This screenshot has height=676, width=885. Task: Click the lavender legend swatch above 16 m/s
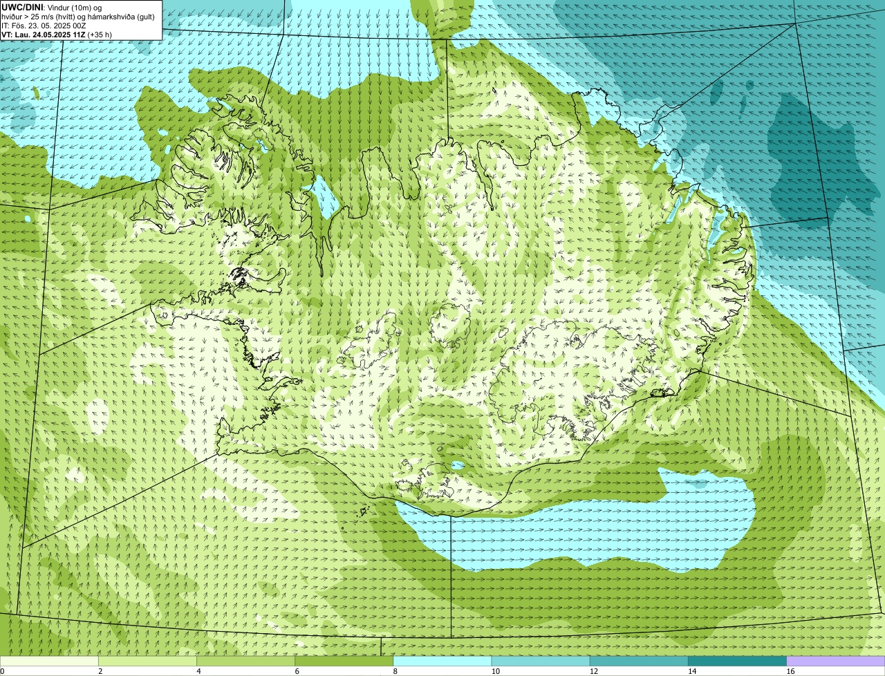tap(836, 661)
